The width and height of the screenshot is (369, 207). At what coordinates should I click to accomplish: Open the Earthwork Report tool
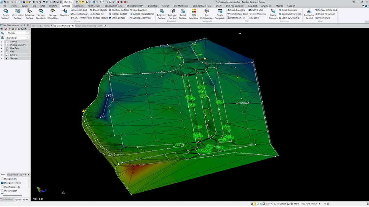tap(309, 11)
